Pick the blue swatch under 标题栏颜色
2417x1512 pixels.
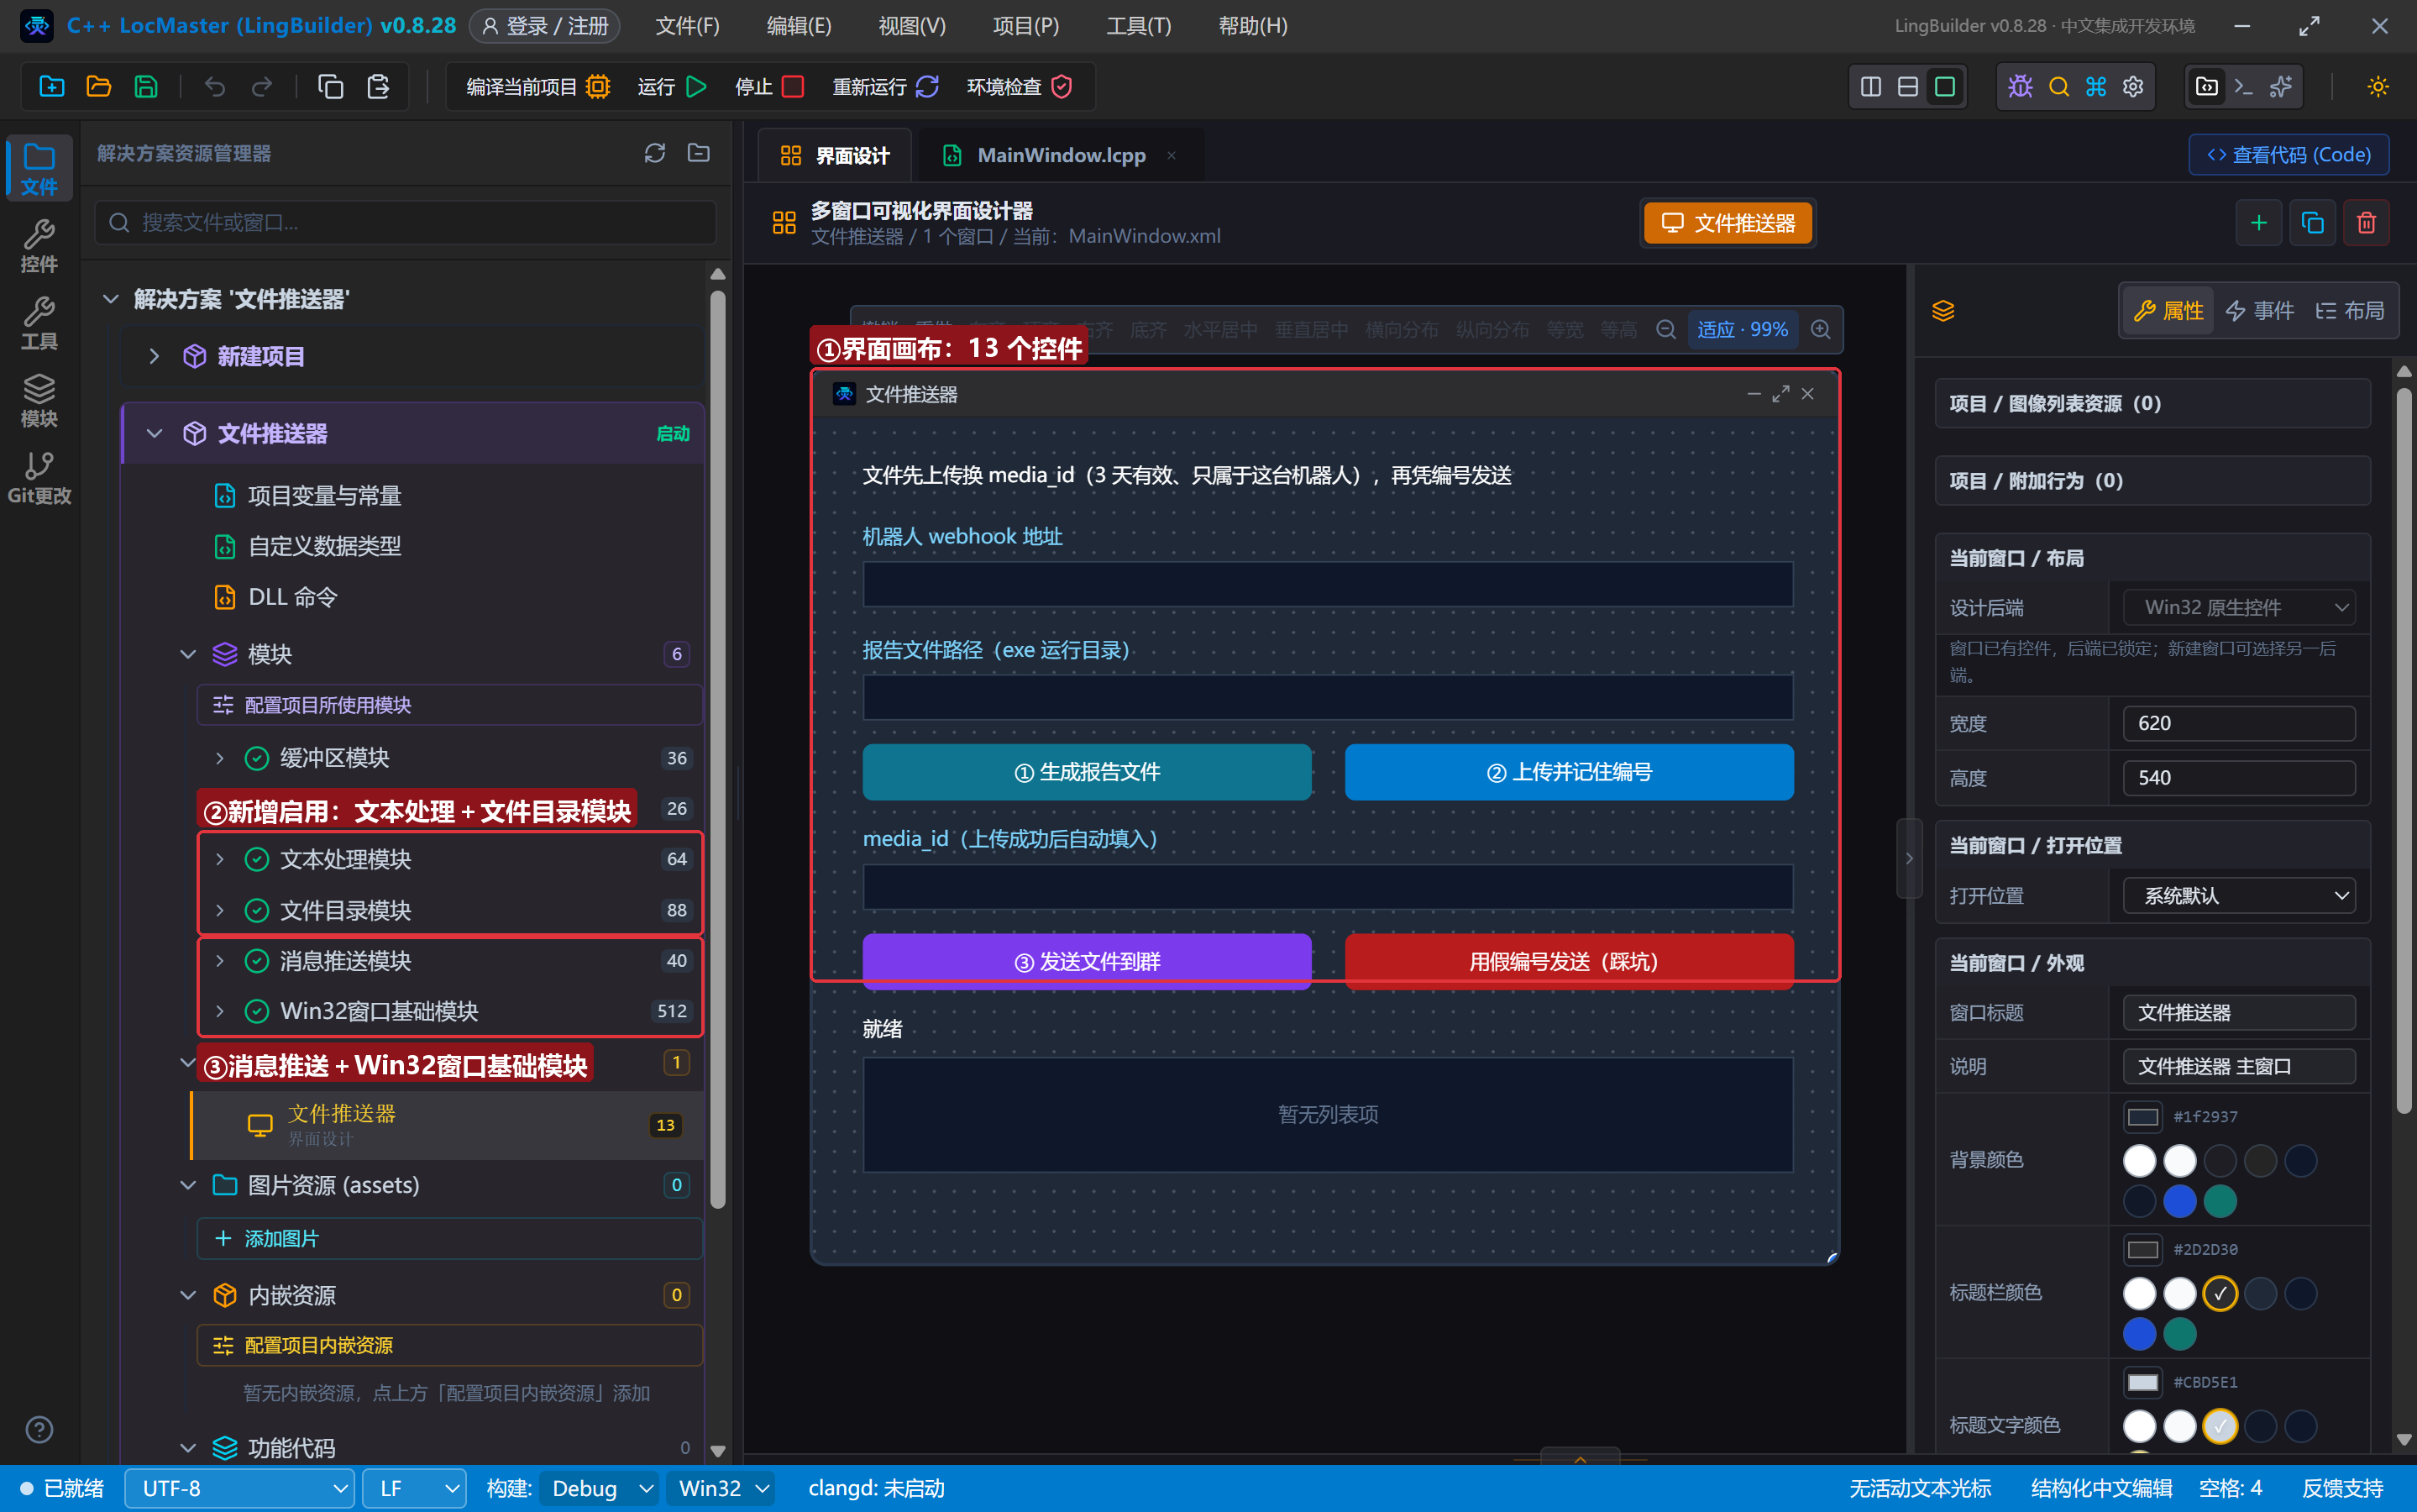pyautogui.click(x=2139, y=1333)
